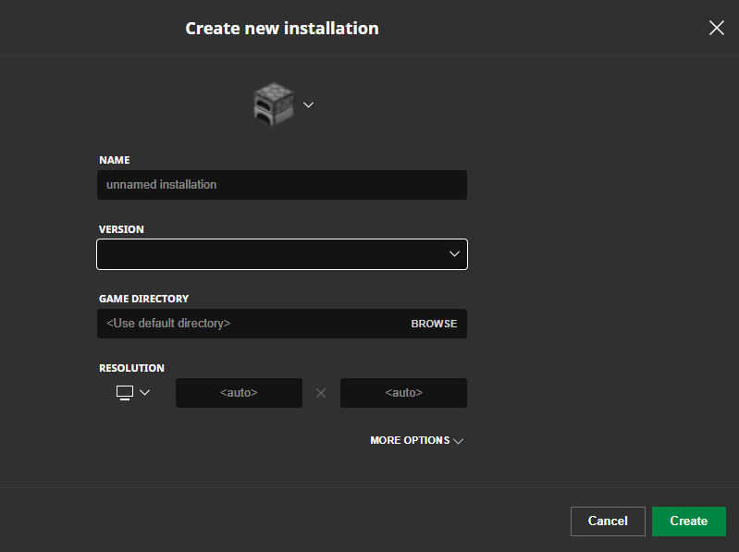Click the RESOLUTION label
The image size is (739, 552).
click(x=131, y=368)
